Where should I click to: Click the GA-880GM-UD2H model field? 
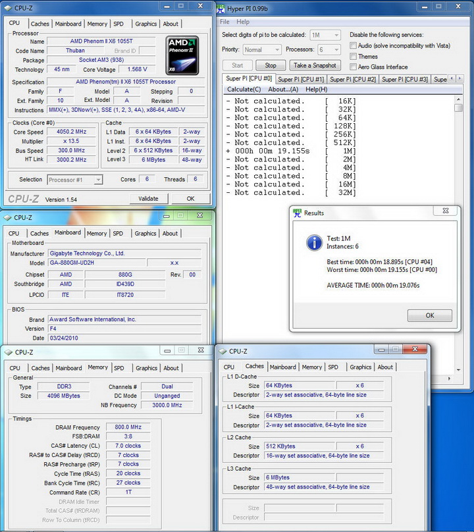tap(97, 263)
